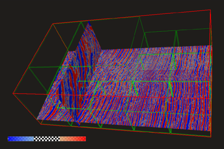Click the green wireframe apex at top center
The width and height of the screenshot is (224, 149).
coord(140,17)
